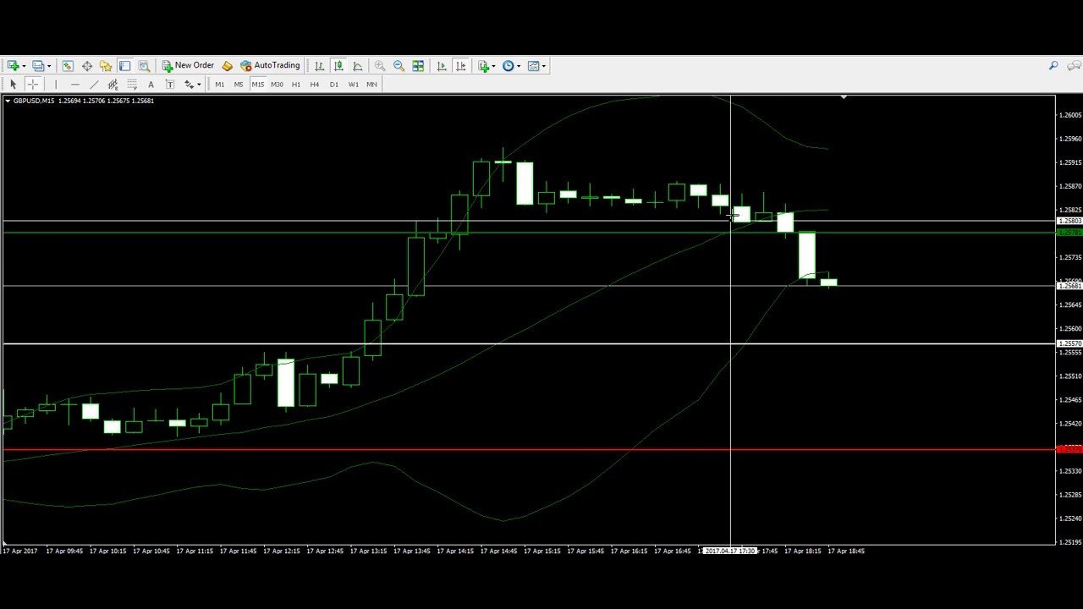The height and width of the screenshot is (609, 1083).
Task: Enable the chart shift toggle
Action: coord(460,66)
